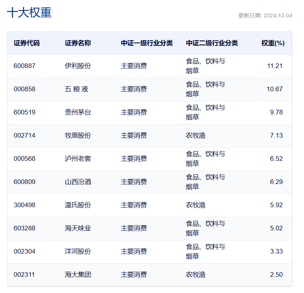Click the 证券代码 column header

(27, 43)
